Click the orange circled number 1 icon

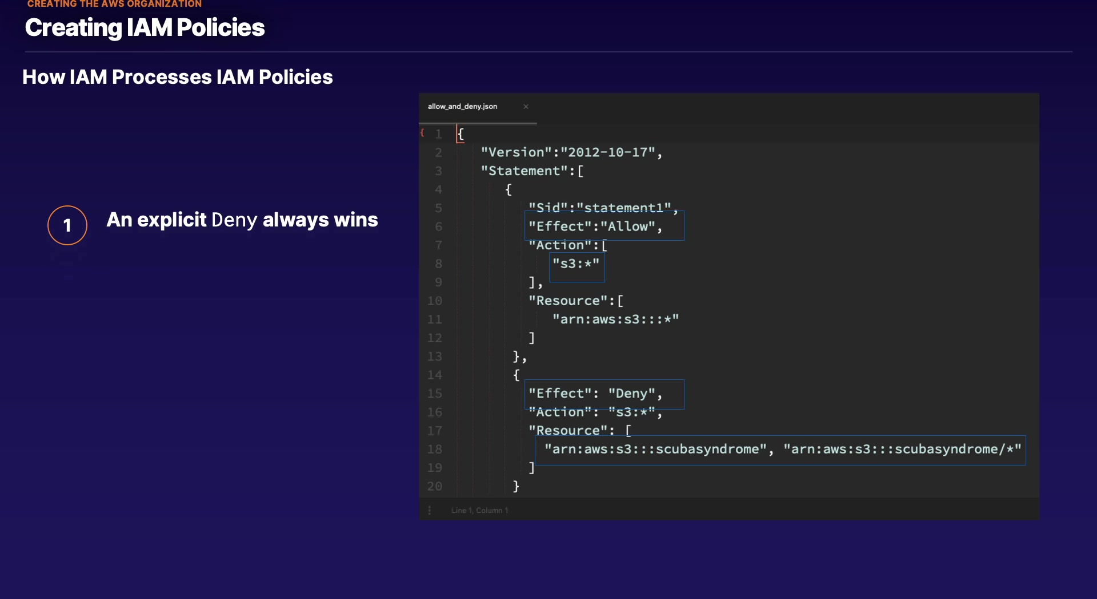[x=67, y=225]
